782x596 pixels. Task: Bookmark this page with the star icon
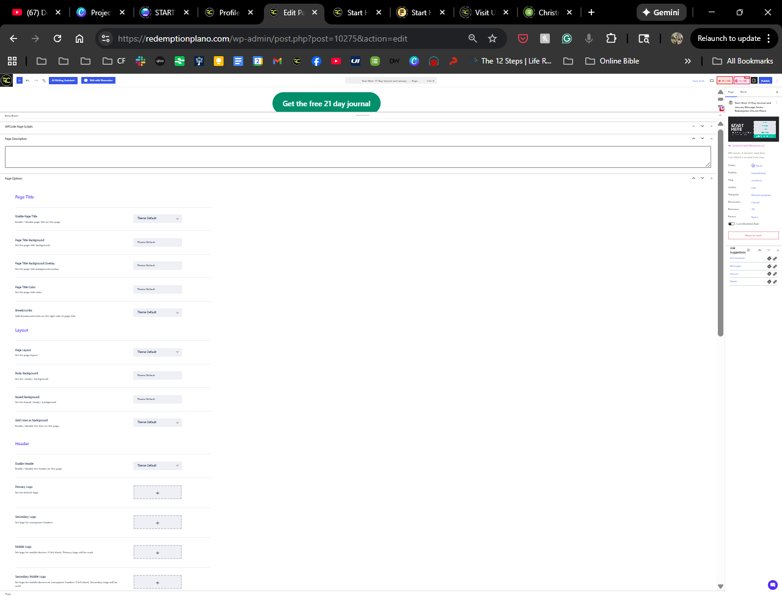492,38
